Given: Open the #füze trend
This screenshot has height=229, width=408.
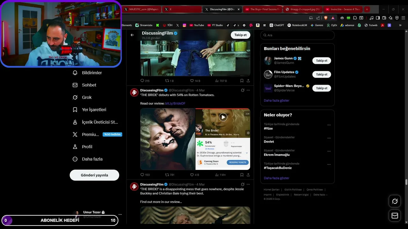Looking at the screenshot, I should click(268, 128).
